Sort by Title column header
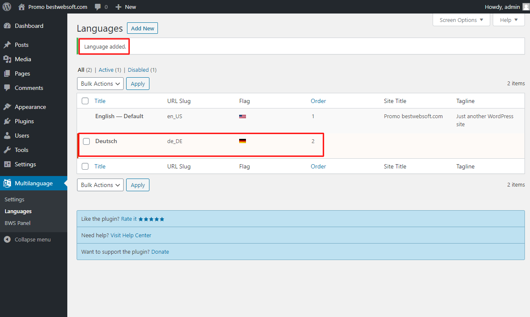 (100, 101)
